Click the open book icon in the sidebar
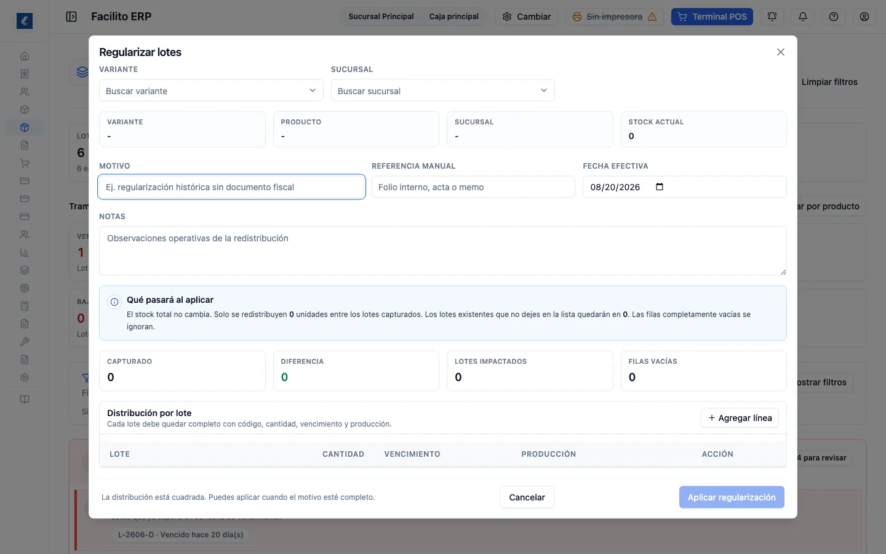Viewport: 886px width, 554px height. pos(25,399)
